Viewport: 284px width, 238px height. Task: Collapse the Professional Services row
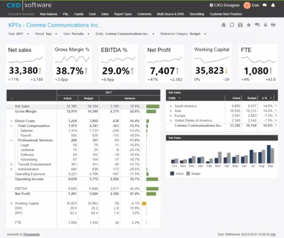click(x=11, y=140)
